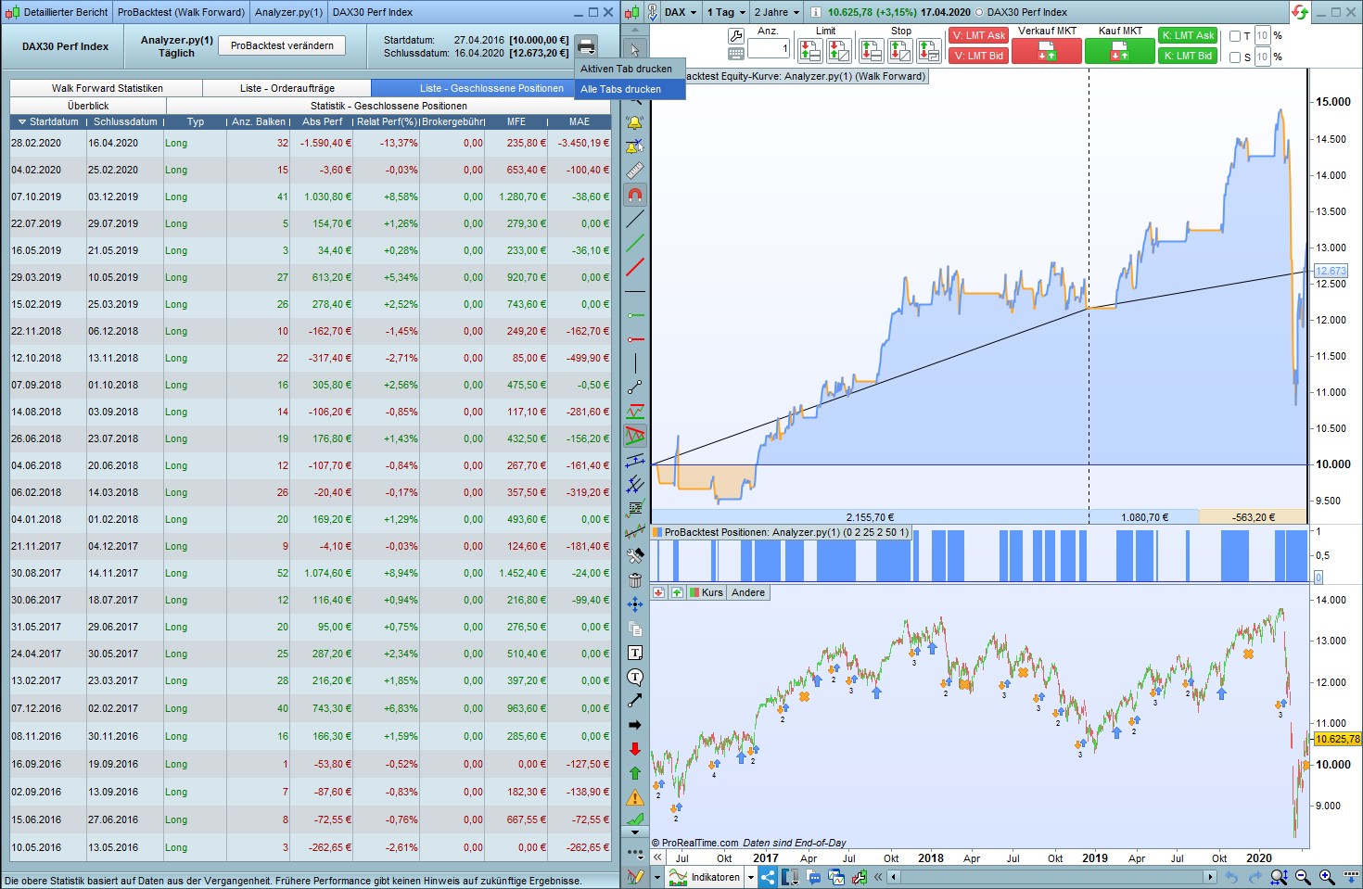This screenshot has height=889, width=1363.
Task: Expand more tools with three-dots button
Action: 635,853
